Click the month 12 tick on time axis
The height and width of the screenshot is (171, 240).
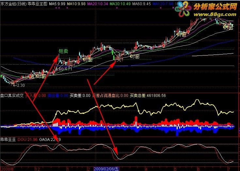tap(38, 169)
